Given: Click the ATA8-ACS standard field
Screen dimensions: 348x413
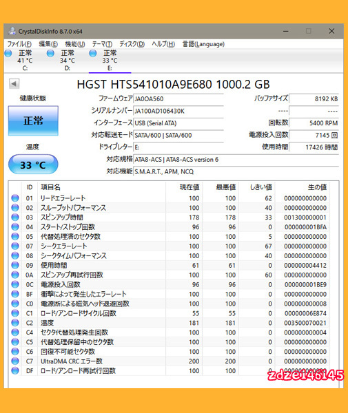Looking at the screenshot, I should point(236,160).
